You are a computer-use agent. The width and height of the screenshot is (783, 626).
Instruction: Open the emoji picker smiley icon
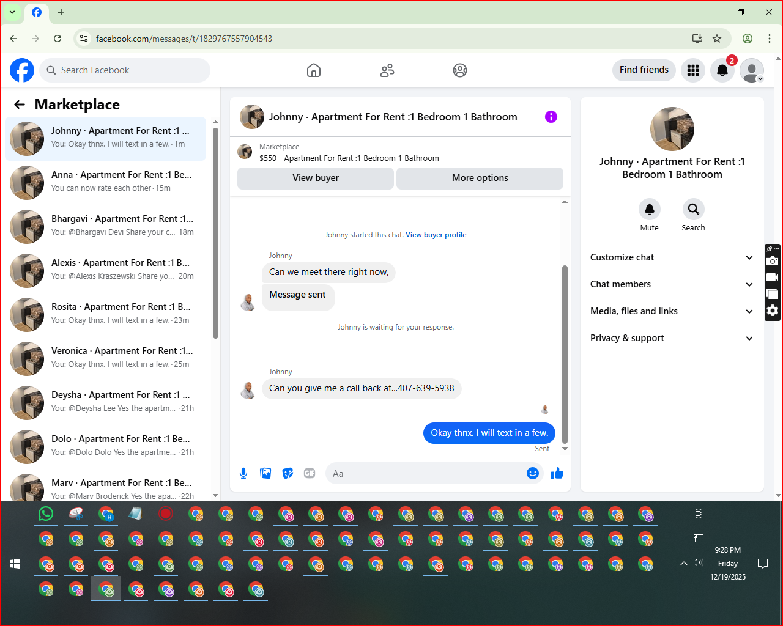click(533, 473)
